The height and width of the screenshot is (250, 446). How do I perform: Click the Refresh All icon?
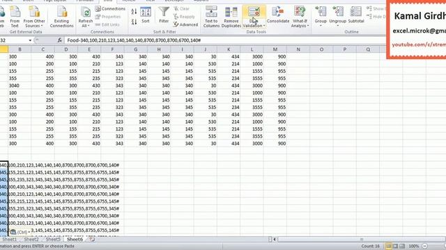[85, 12]
